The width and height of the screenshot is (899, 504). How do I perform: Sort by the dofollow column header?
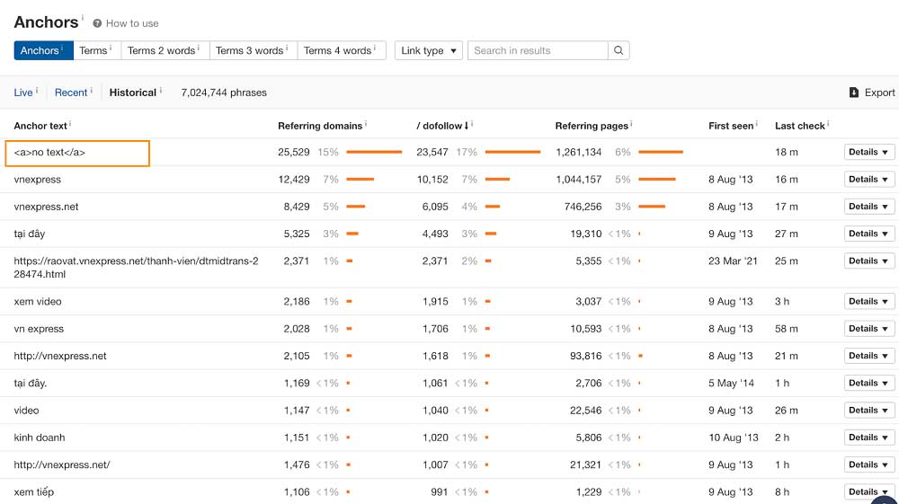442,126
